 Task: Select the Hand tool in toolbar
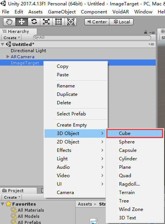[9, 22]
